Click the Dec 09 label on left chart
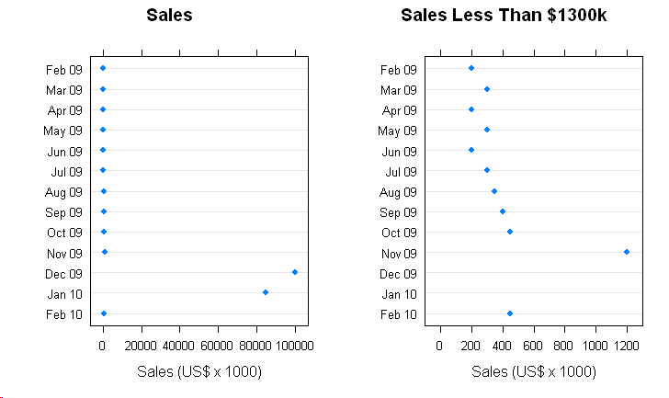This screenshot has height=398, width=669. tap(63, 273)
